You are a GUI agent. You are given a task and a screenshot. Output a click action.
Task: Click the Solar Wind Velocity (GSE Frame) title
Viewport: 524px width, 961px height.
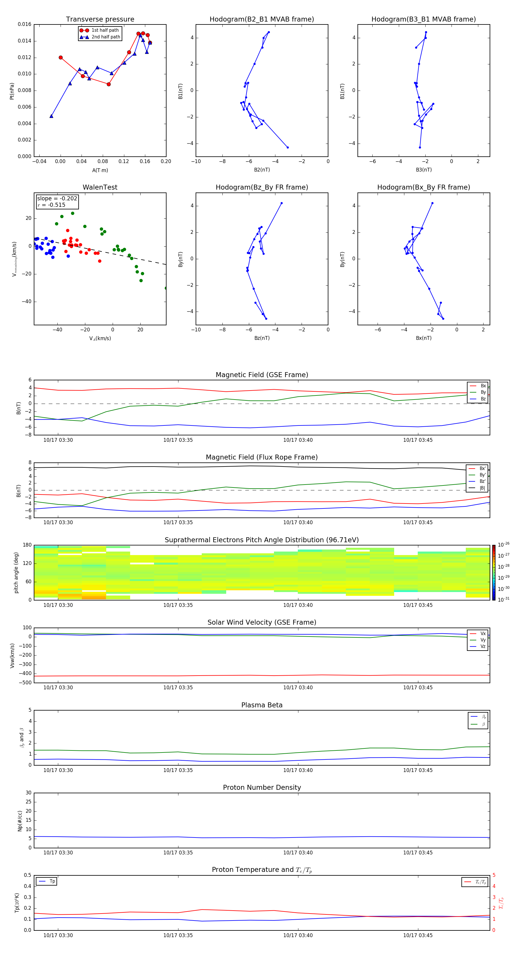[x=262, y=622]
